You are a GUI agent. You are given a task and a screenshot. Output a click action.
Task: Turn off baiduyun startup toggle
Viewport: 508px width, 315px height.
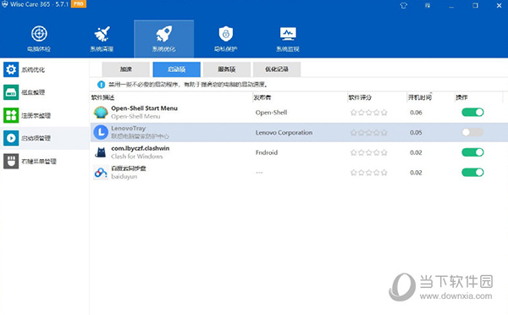(472, 173)
